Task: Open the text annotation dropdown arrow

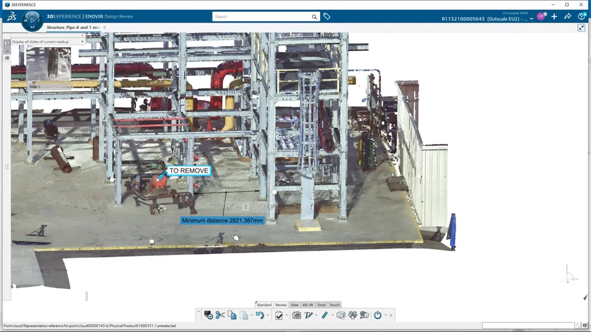Action: coord(316,315)
